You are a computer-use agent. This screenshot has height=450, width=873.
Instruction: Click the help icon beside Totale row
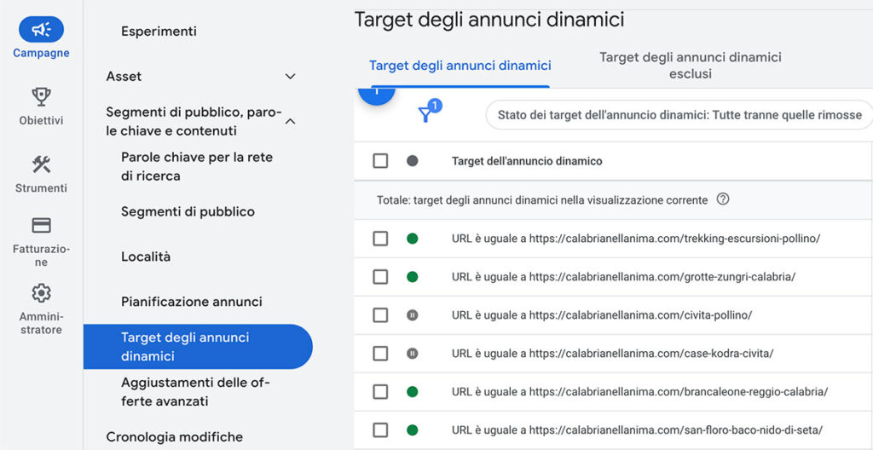pos(723,199)
